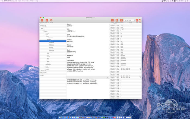The width and height of the screenshot is (190, 119).
Task: Select the experimental tree node
Action: (x=48, y=65)
